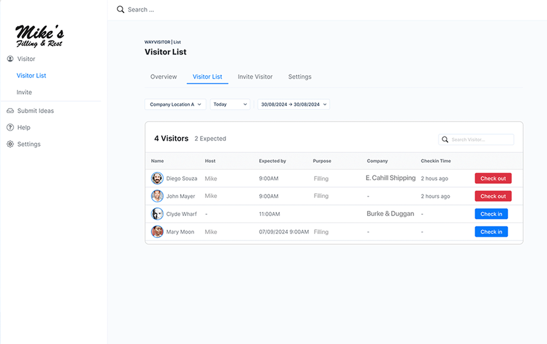The image size is (547, 344).
Task: Click the Settings gear icon in sidebar
Action: (10, 144)
